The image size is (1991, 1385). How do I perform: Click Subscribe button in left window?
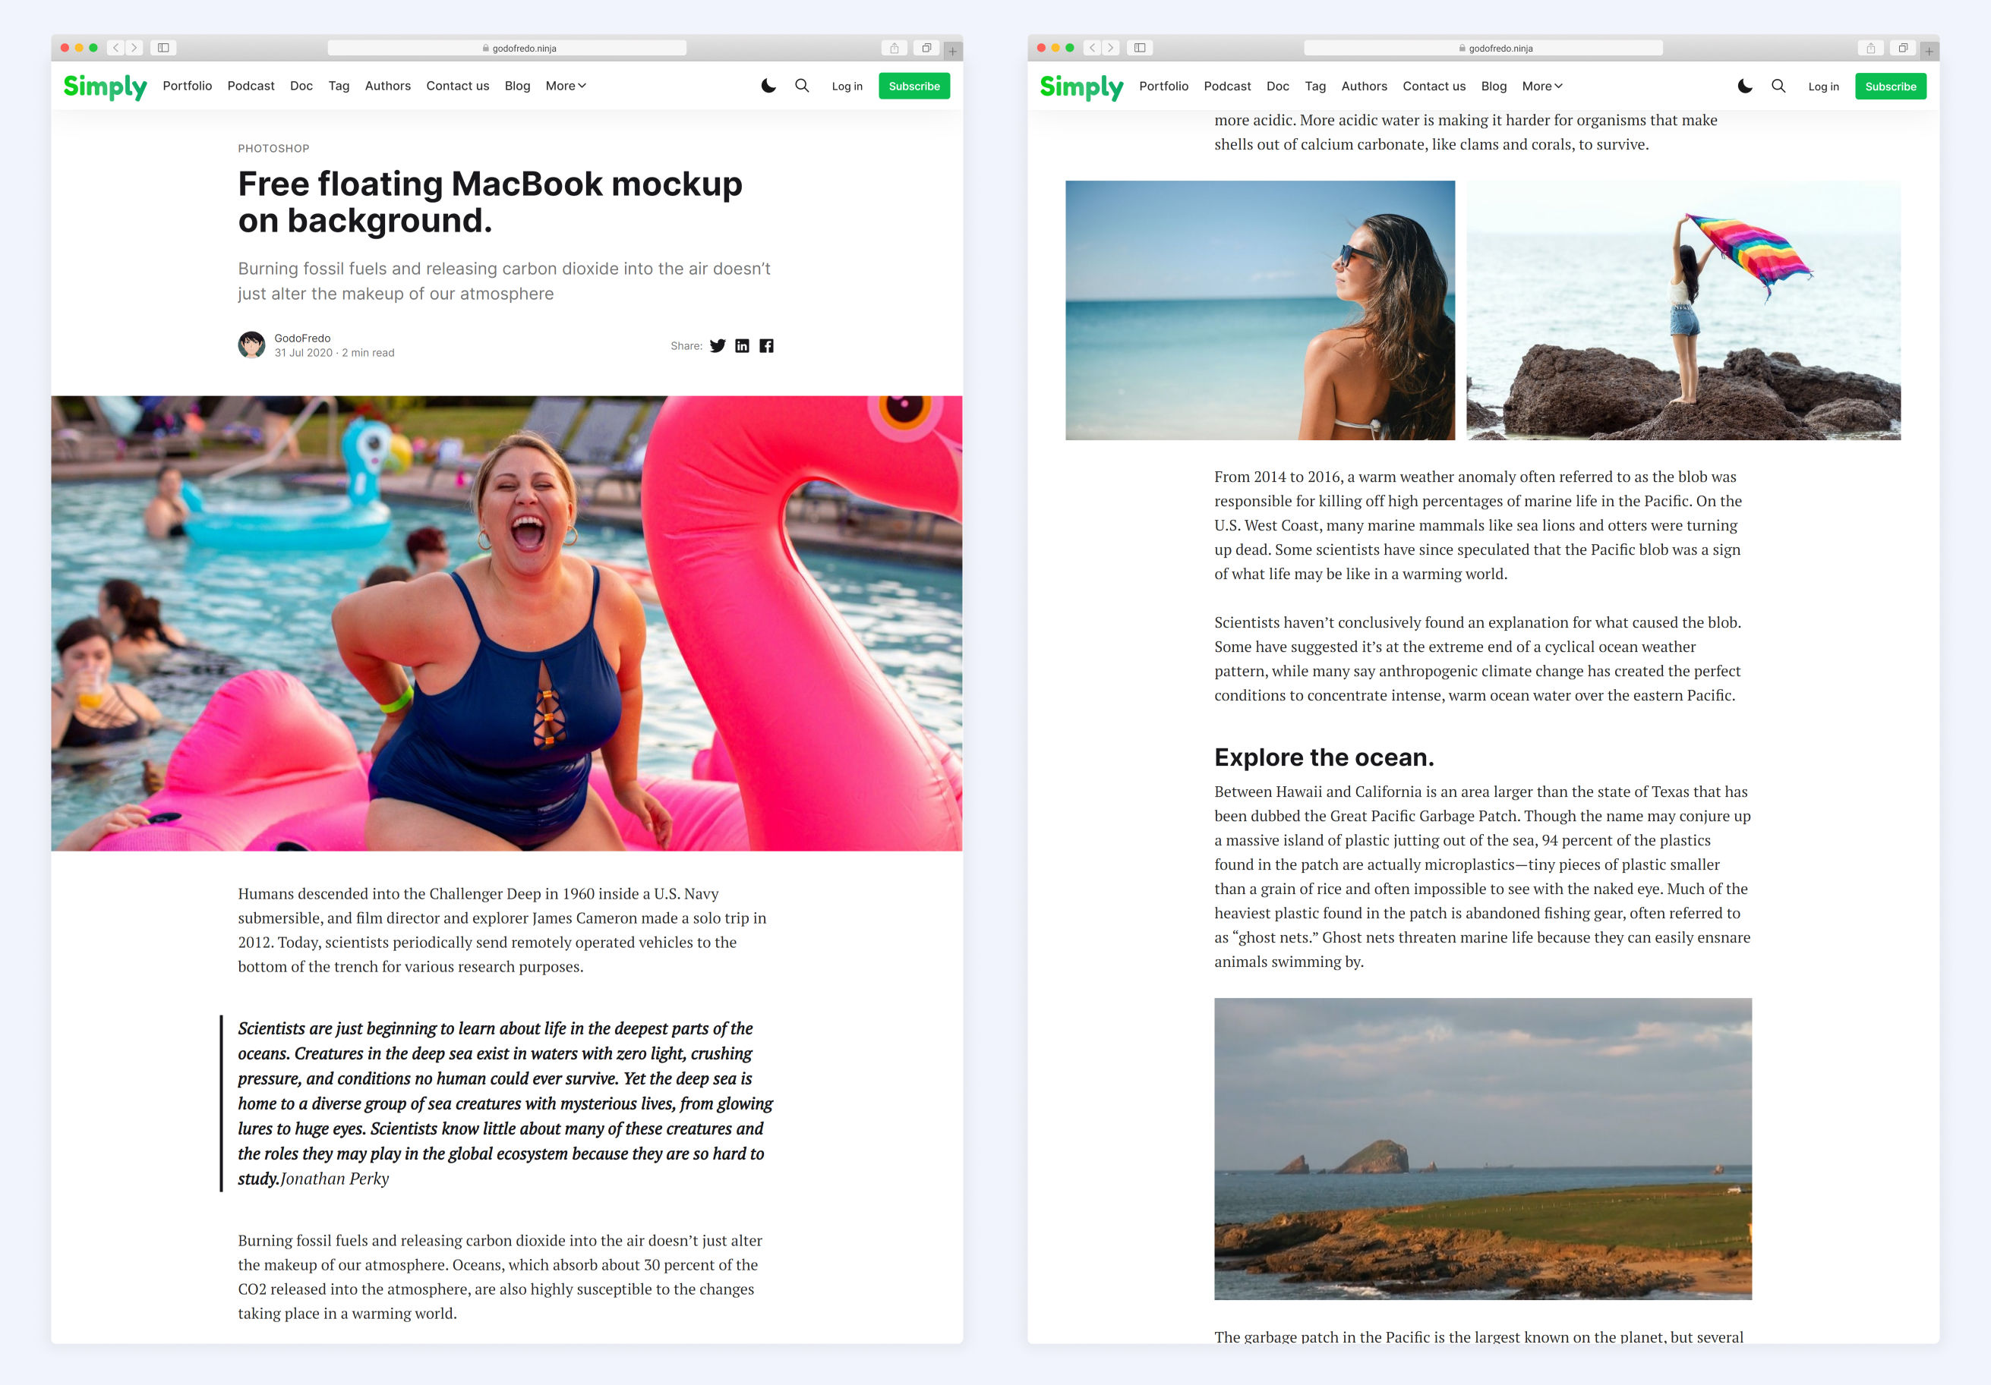pyautogui.click(x=914, y=86)
